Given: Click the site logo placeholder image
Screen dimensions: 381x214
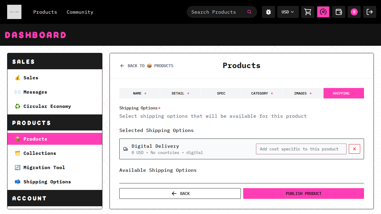Looking at the screenshot, I should 14,12.
